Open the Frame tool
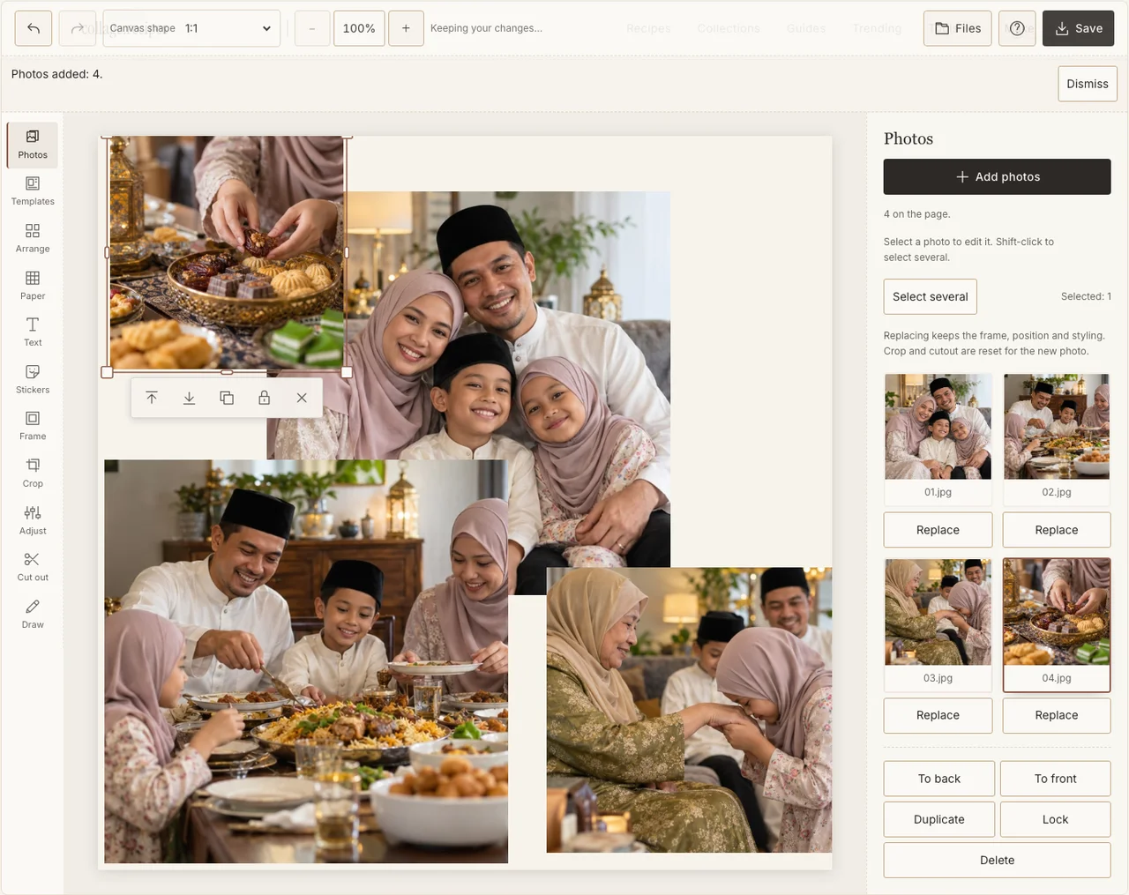This screenshot has width=1129, height=895. (x=33, y=427)
